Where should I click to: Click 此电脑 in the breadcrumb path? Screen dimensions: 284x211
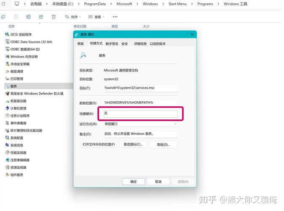[36, 4]
